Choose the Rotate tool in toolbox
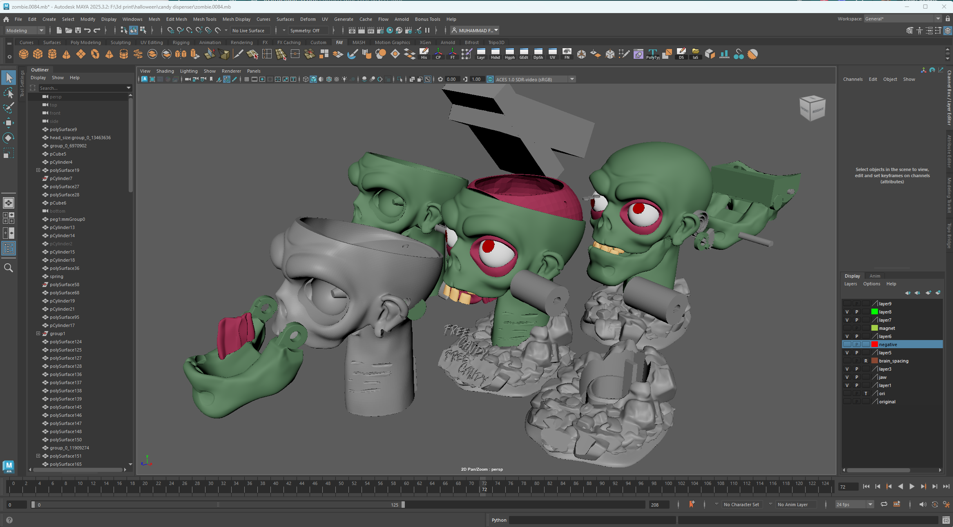 9,138
